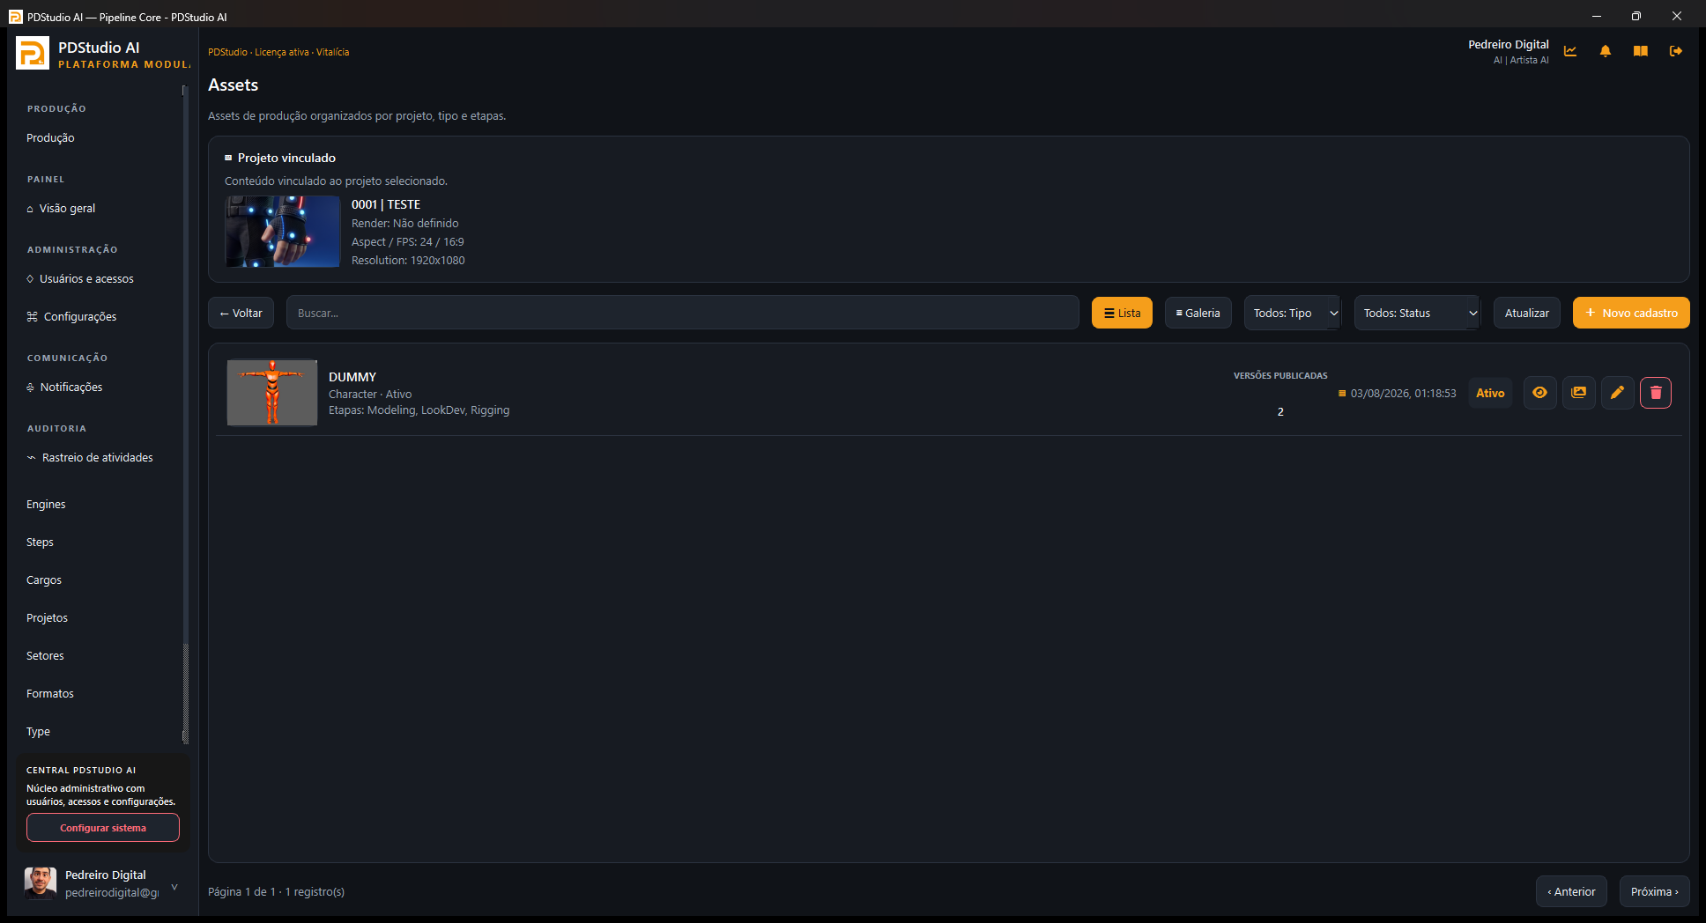Delete DUMMY asset with the trash icon
Screen dimensions: 1706x923
[x=1656, y=393]
